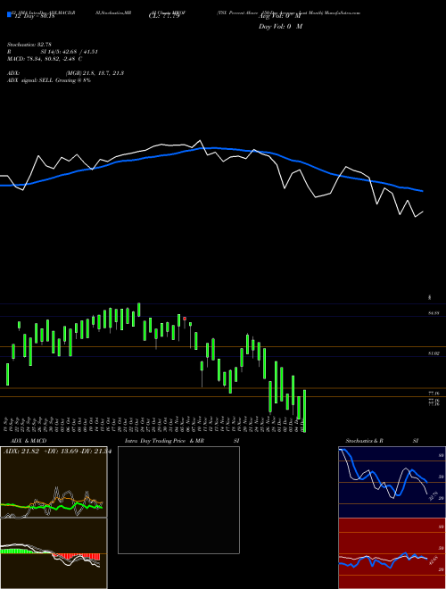Click the last green candlestick on the right
The width and height of the screenshot is (446, 589).
coord(304,411)
